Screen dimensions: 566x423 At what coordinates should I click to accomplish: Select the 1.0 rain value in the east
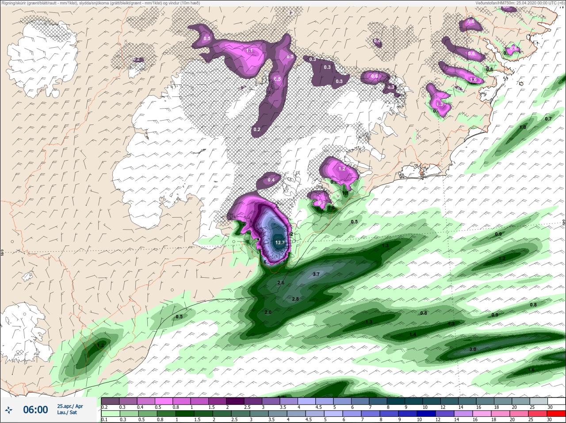tap(523, 127)
